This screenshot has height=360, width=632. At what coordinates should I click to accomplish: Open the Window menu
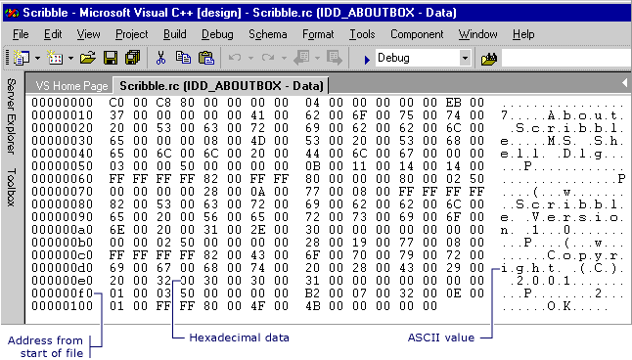tap(477, 34)
